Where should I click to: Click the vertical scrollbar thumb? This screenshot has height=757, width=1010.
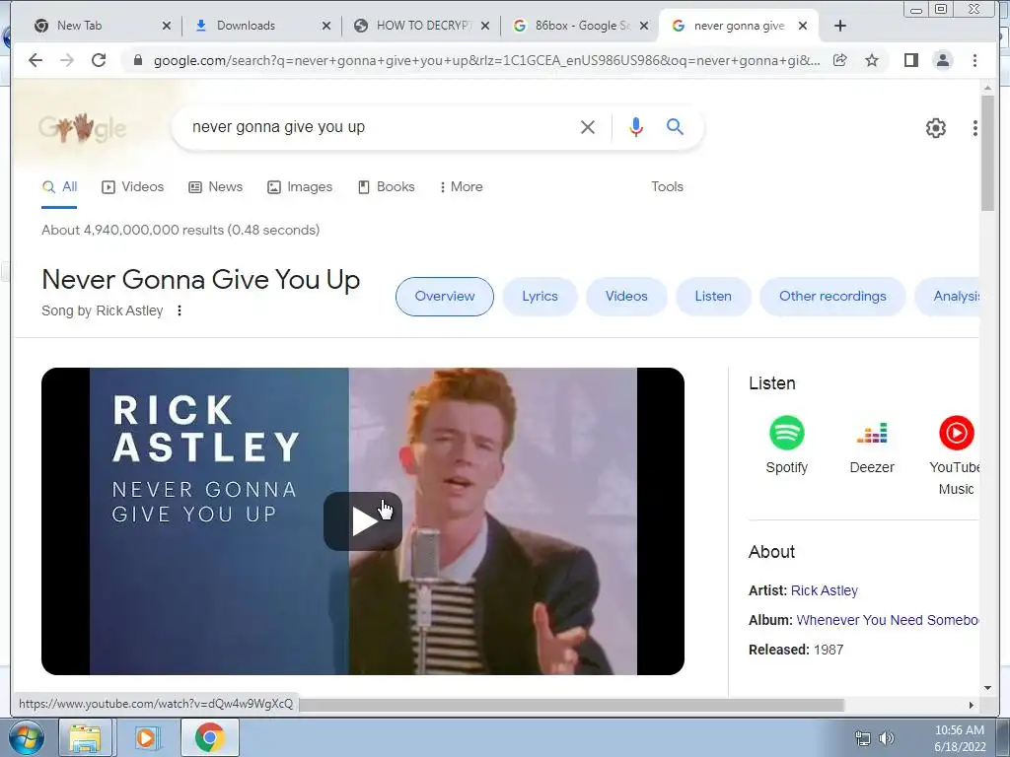click(x=987, y=153)
